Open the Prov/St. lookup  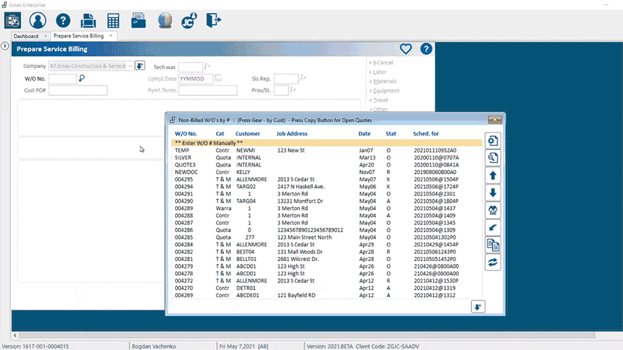pyautogui.click(x=293, y=90)
